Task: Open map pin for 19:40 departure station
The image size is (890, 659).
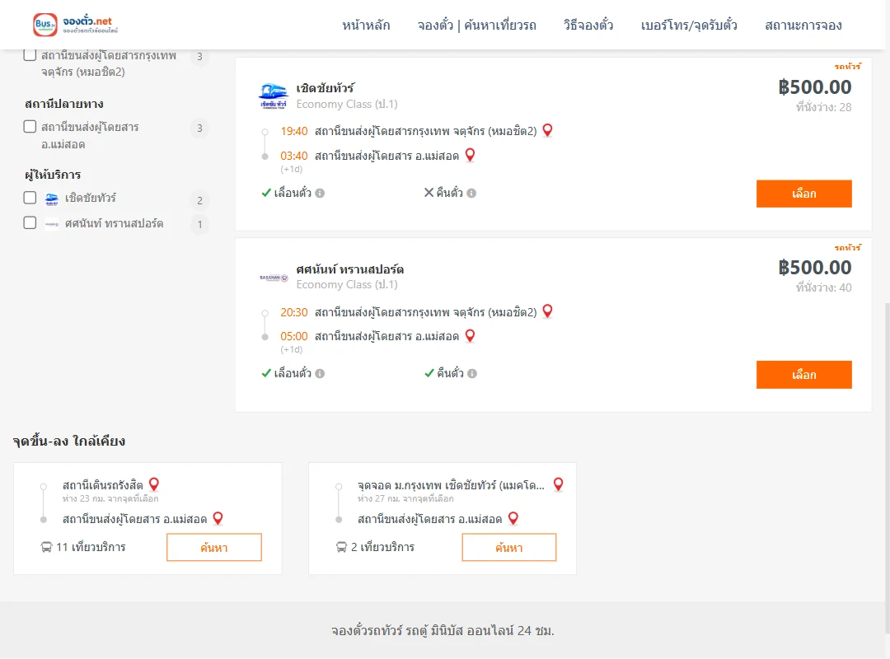Action: (x=547, y=130)
